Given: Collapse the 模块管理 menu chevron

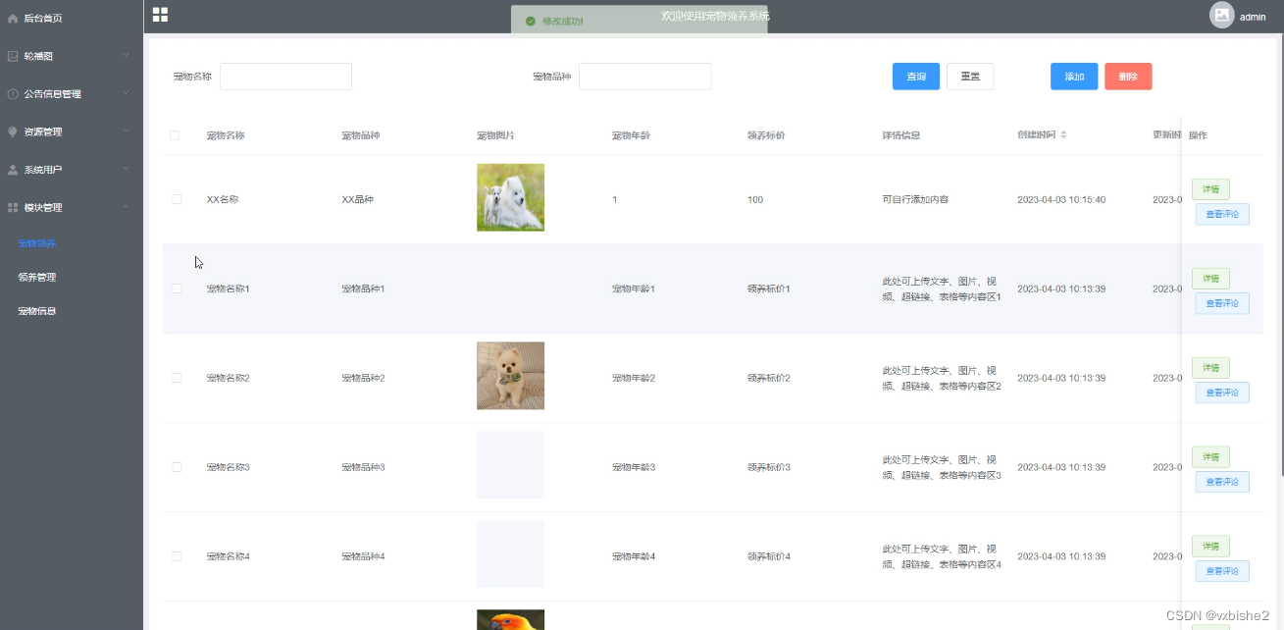Looking at the screenshot, I should 126,207.
